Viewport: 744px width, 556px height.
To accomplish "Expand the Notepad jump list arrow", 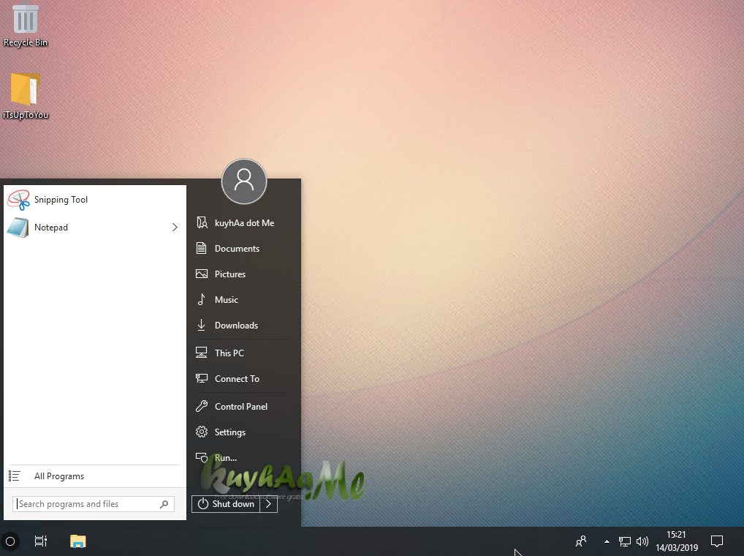I will coord(175,228).
